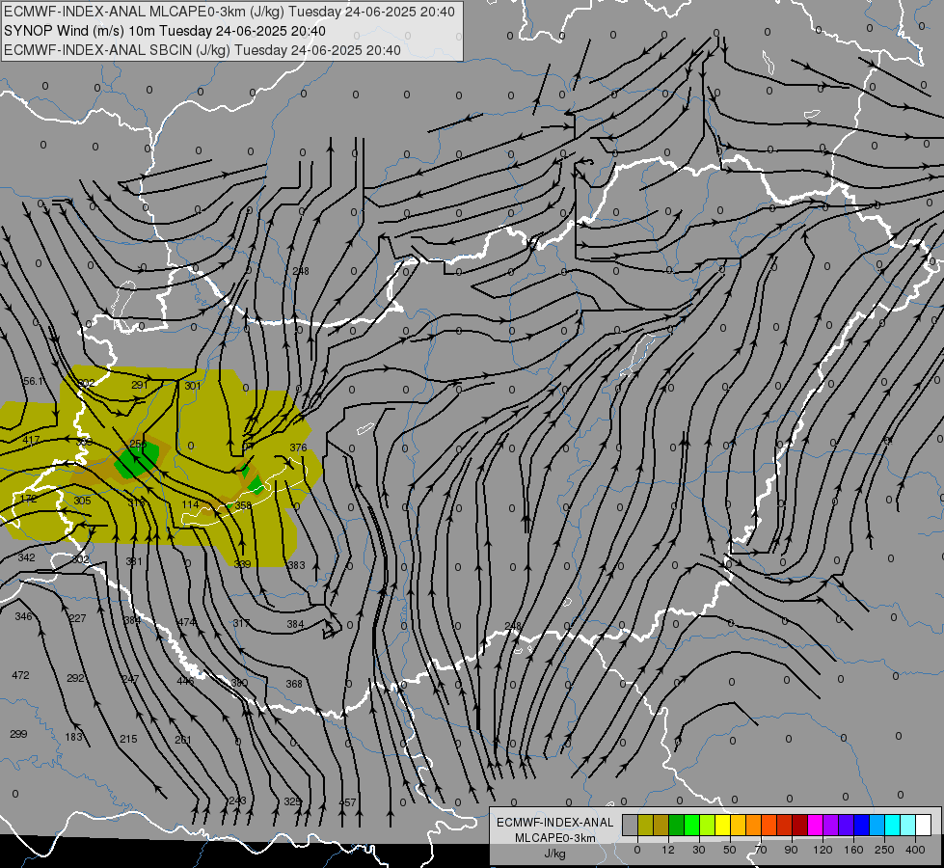The height and width of the screenshot is (868, 944).
Task: Click the legend tick label 250
Action: [884, 850]
